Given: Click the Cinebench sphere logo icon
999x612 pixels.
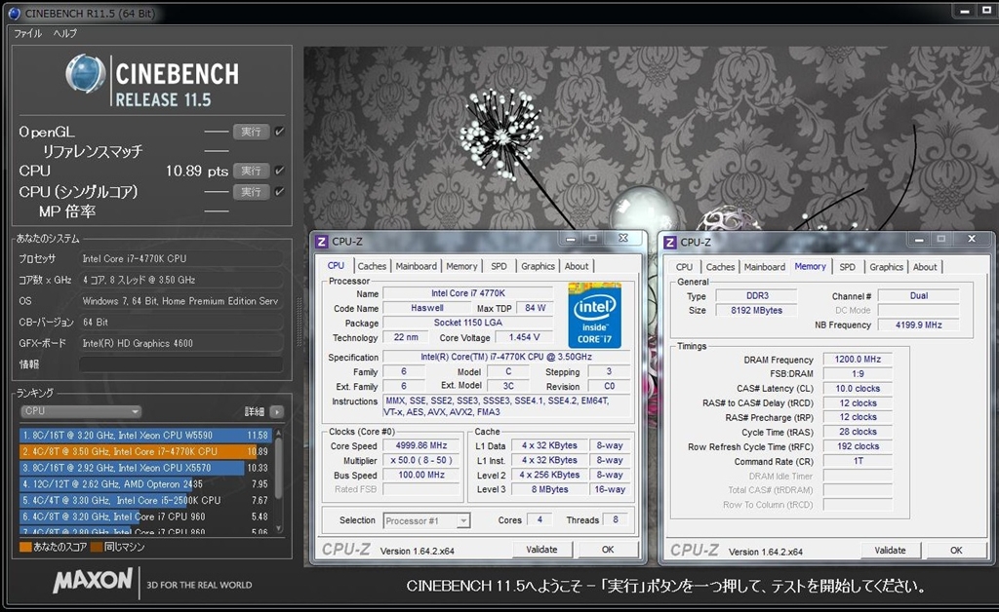Looking at the screenshot, I should 86,75.
